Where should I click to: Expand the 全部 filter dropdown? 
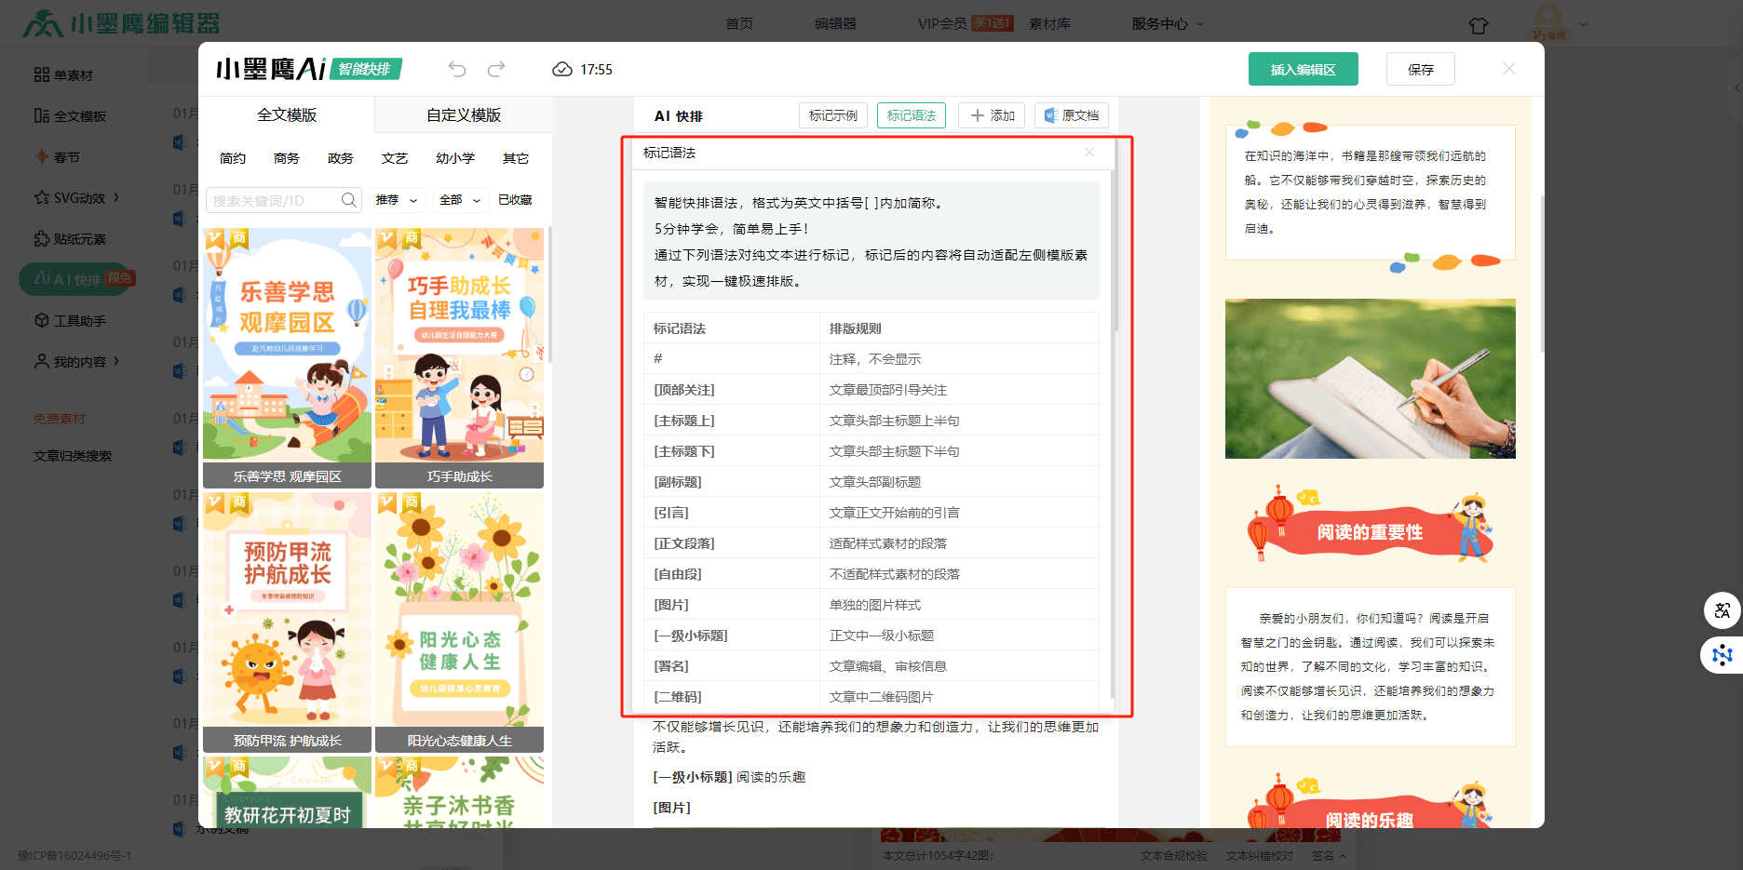click(460, 200)
